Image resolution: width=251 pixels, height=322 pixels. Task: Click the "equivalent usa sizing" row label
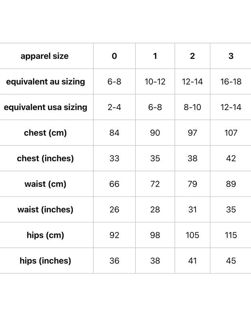(45, 107)
